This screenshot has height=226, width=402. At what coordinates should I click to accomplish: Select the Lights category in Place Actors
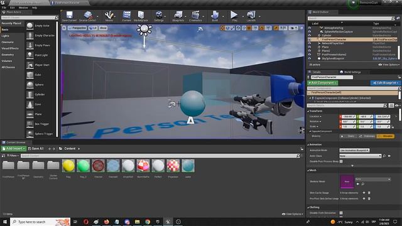6,36
